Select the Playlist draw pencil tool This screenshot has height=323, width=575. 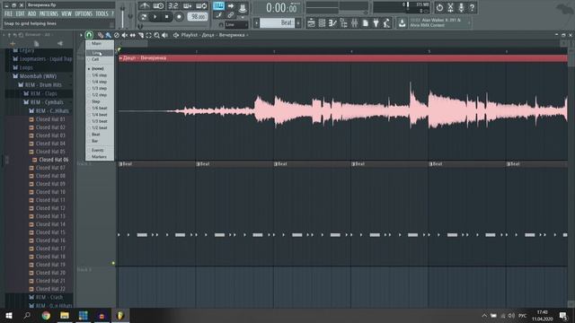[100, 35]
